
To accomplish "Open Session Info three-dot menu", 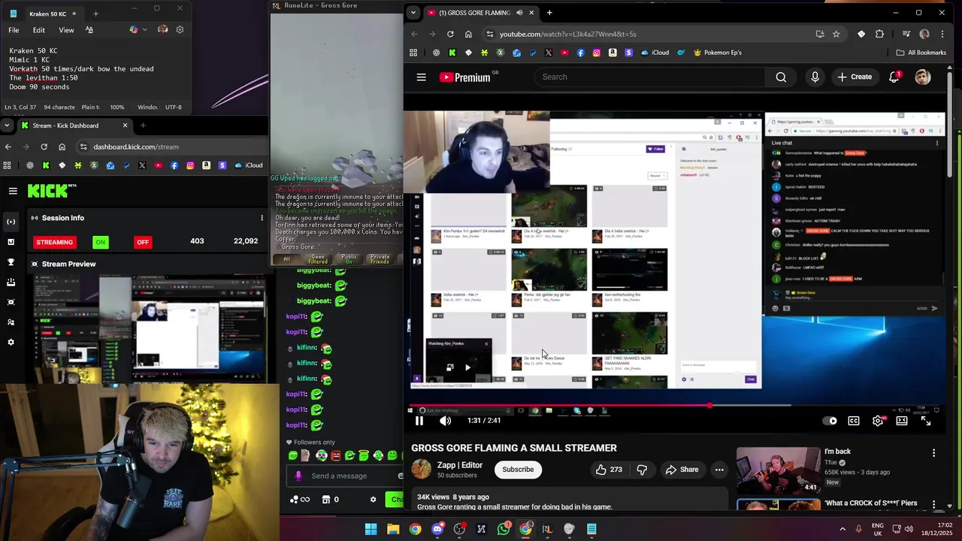I will 262,218.
